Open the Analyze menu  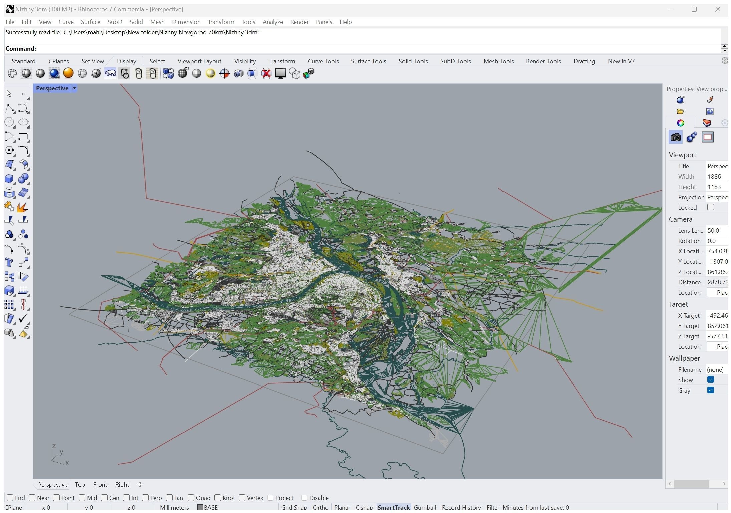(x=273, y=22)
